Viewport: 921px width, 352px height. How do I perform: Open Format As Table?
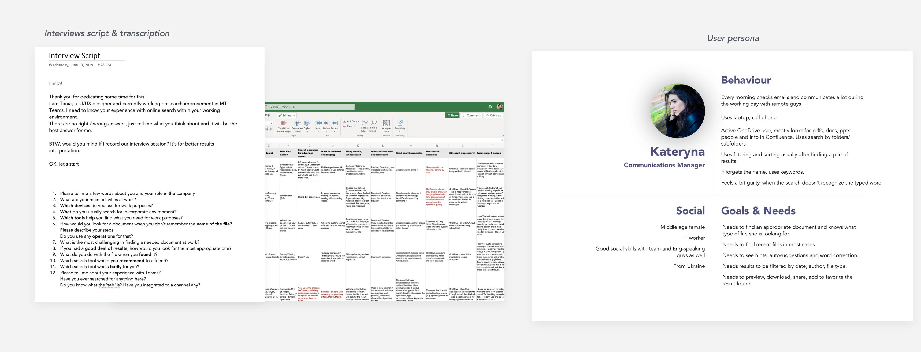297,123
